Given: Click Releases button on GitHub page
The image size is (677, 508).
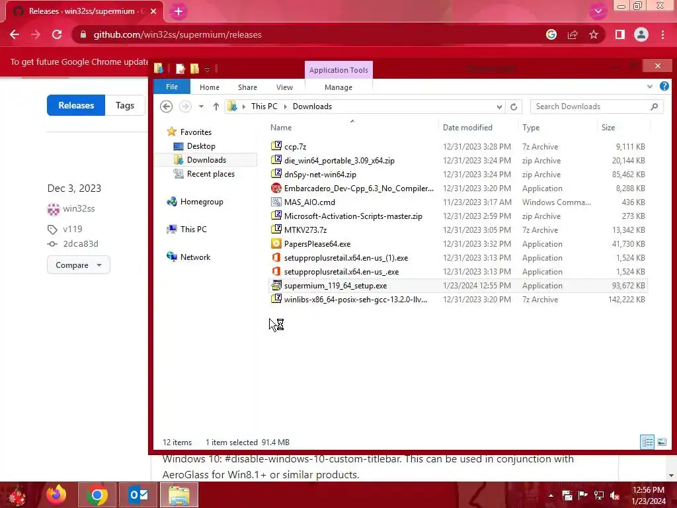Looking at the screenshot, I should tap(76, 105).
